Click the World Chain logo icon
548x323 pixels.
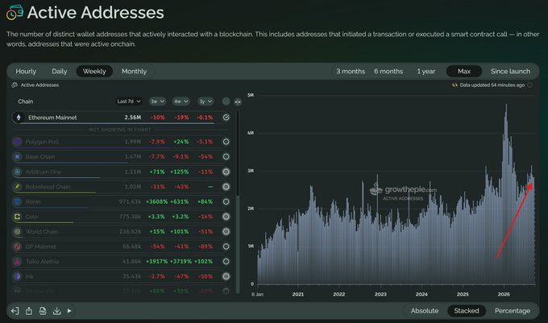click(x=18, y=231)
